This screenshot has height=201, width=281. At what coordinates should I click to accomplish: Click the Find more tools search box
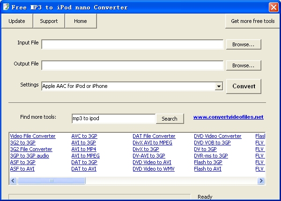[x=114, y=118]
